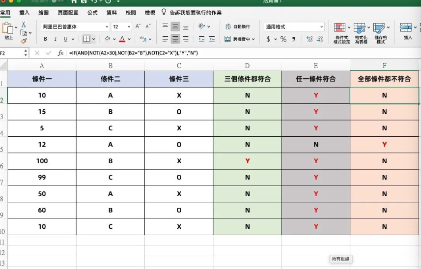Increase indent

click(x=212, y=39)
